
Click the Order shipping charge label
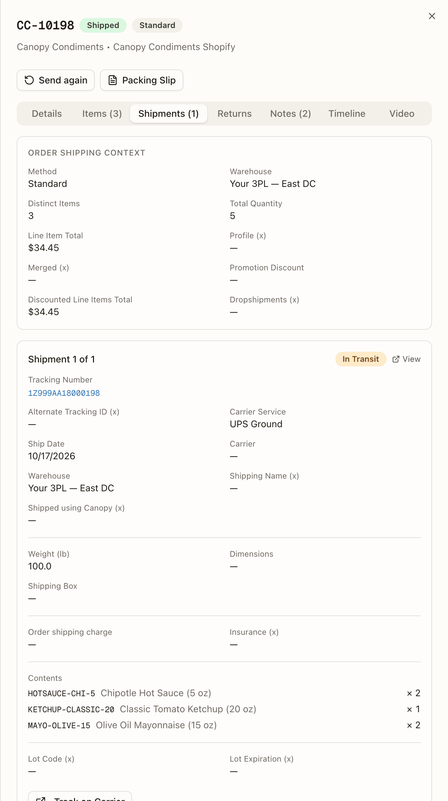(70, 632)
